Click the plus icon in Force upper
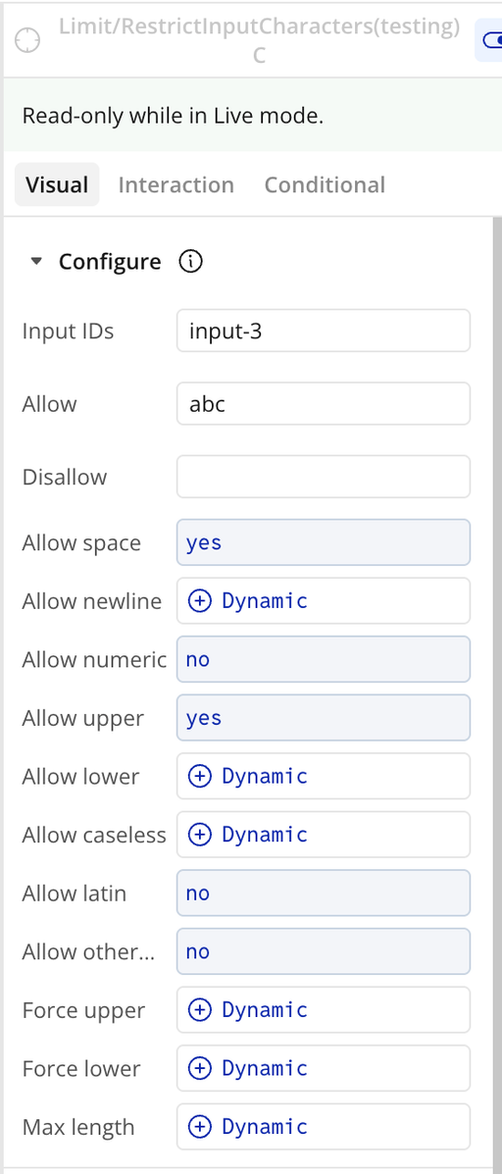 click(x=199, y=1009)
